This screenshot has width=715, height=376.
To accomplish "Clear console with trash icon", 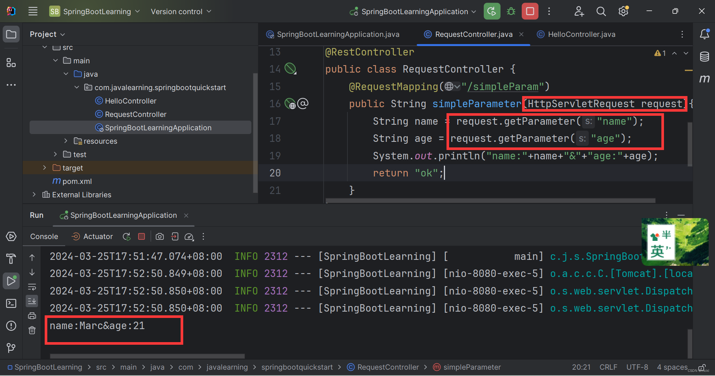I will click(x=32, y=330).
